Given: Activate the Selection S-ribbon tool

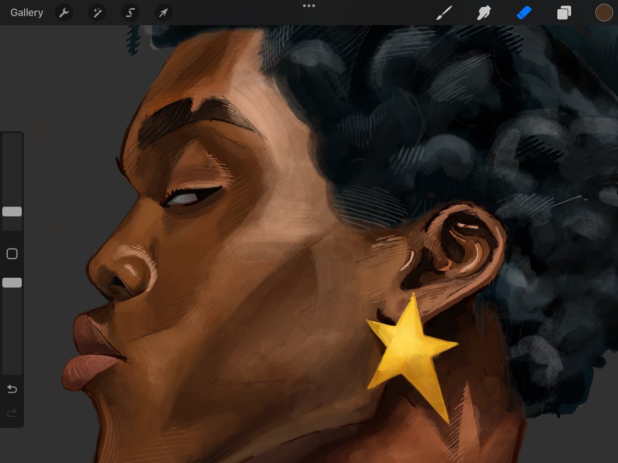Looking at the screenshot, I should pyautogui.click(x=130, y=13).
